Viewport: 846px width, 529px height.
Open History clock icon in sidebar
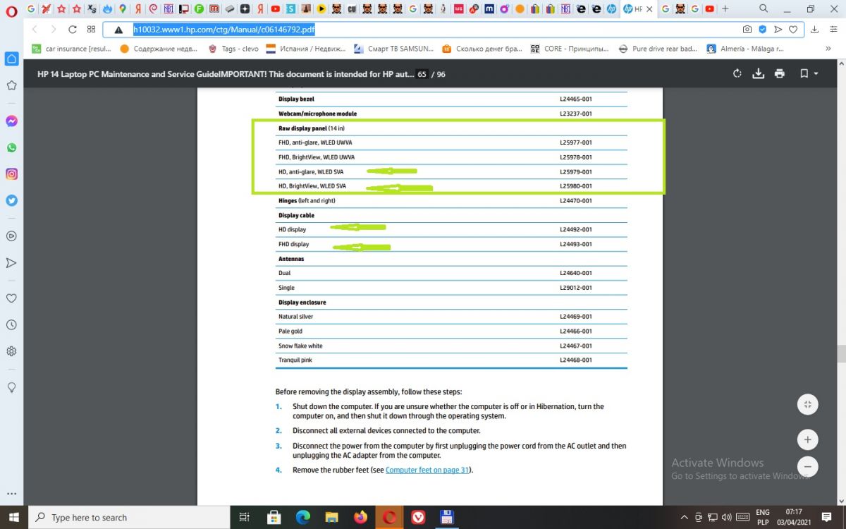pos(11,325)
